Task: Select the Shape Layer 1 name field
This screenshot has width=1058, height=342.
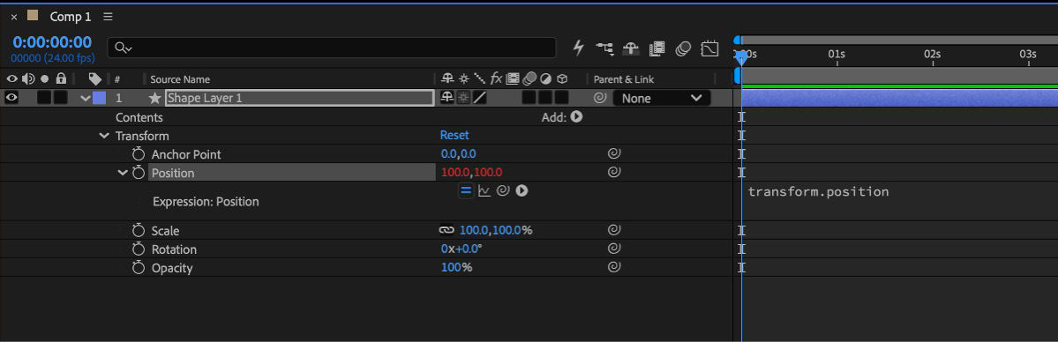Action: (x=300, y=98)
